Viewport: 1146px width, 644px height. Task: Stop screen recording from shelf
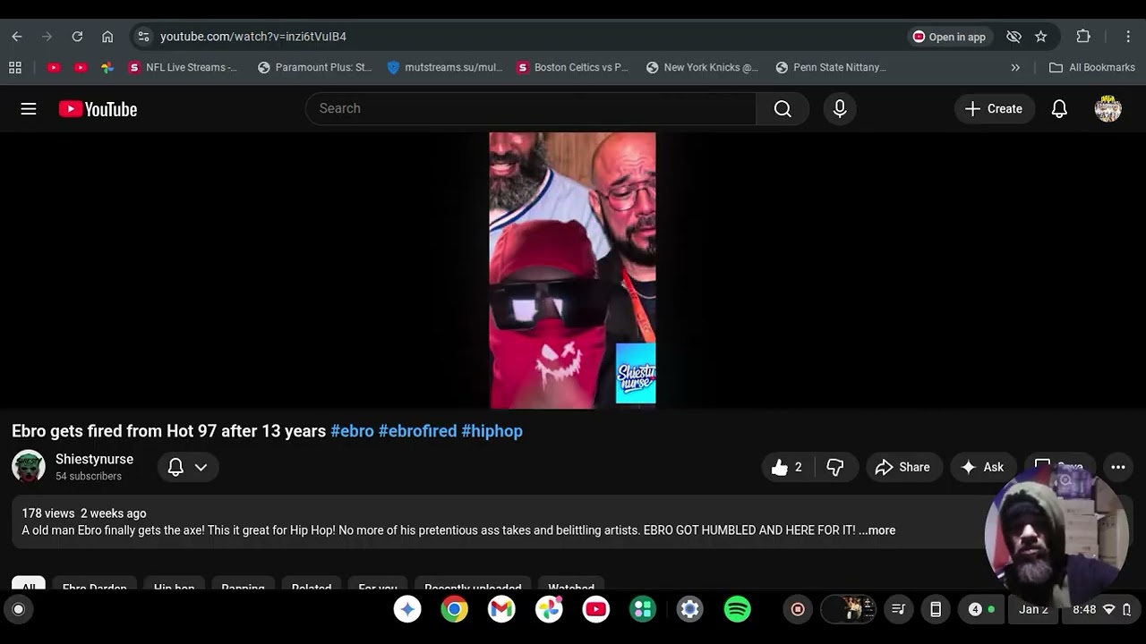click(798, 609)
